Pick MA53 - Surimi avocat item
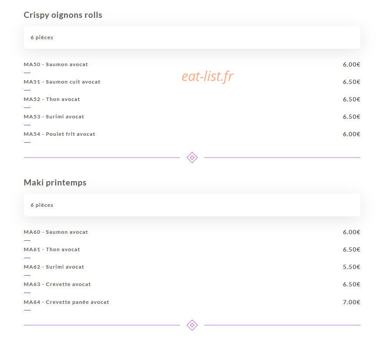 [x=54, y=117]
